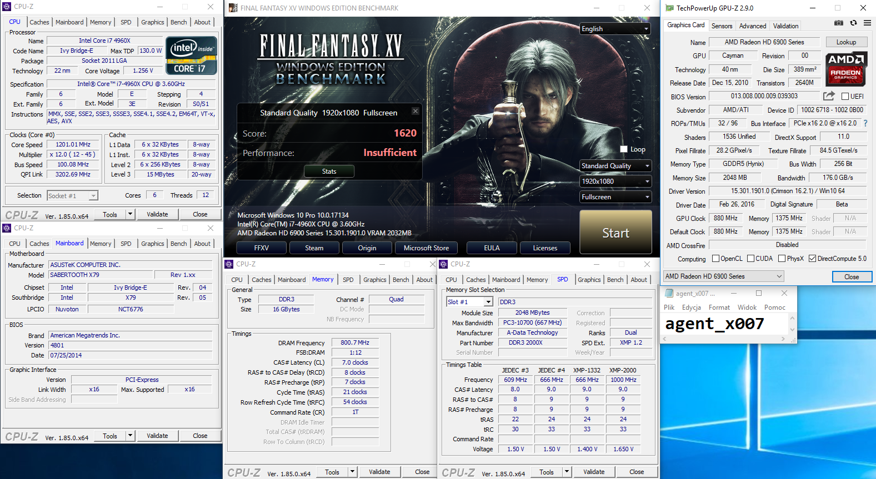The width and height of the screenshot is (876, 479).
Task: Expand Tools arrow in CPU-Z CPU window
Action: pyautogui.click(x=130, y=214)
